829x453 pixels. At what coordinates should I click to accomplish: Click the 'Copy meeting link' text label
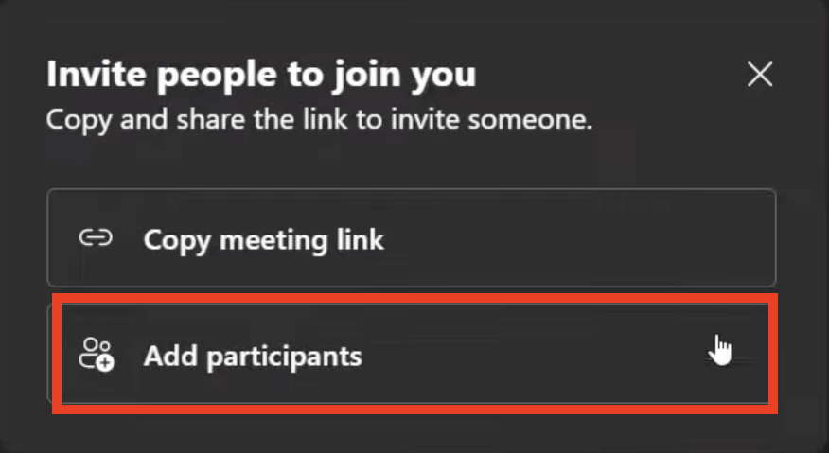[x=263, y=240]
